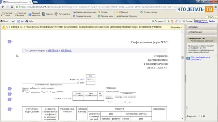Screen dimensions: 218x122
Task: Expand the side panel round arrow
Action: [187, 108]
